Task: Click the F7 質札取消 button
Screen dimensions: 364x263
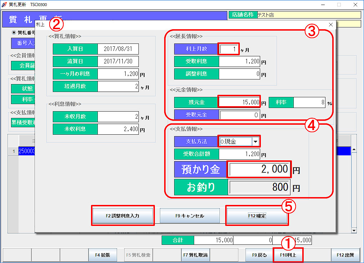Action: click(x=195, y=255)
